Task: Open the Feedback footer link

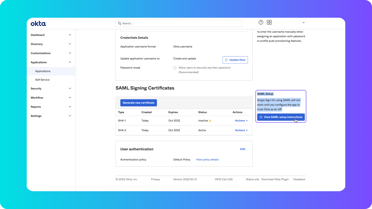Action: (x=299, y=179)
